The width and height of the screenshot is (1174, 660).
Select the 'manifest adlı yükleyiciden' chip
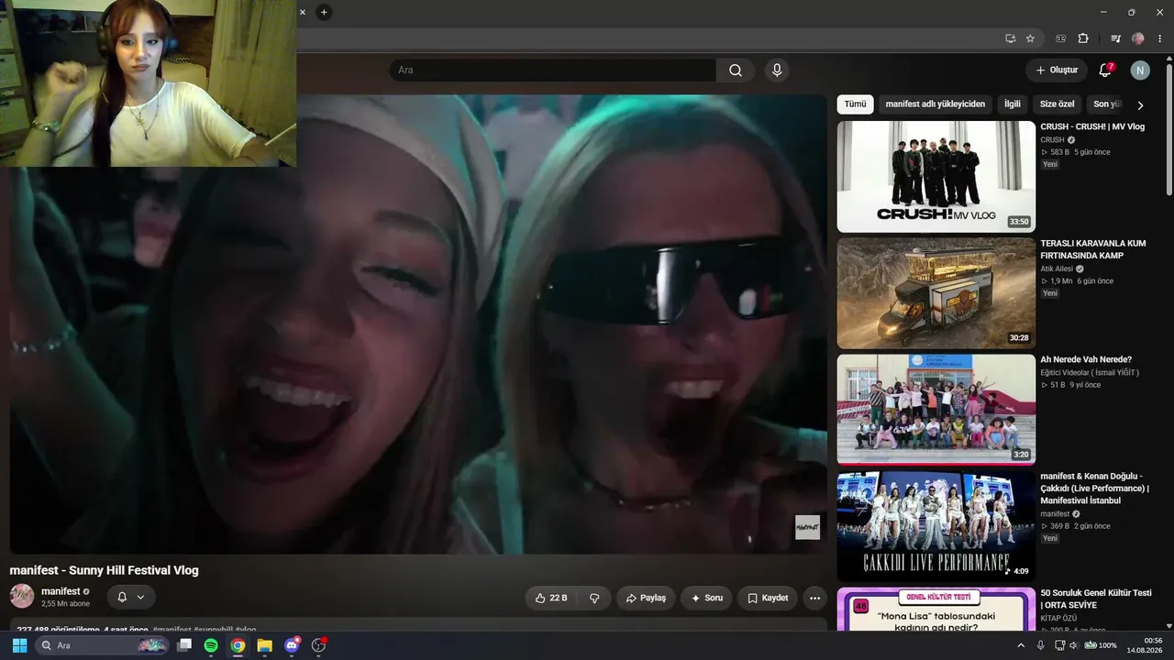coord(935,104)
